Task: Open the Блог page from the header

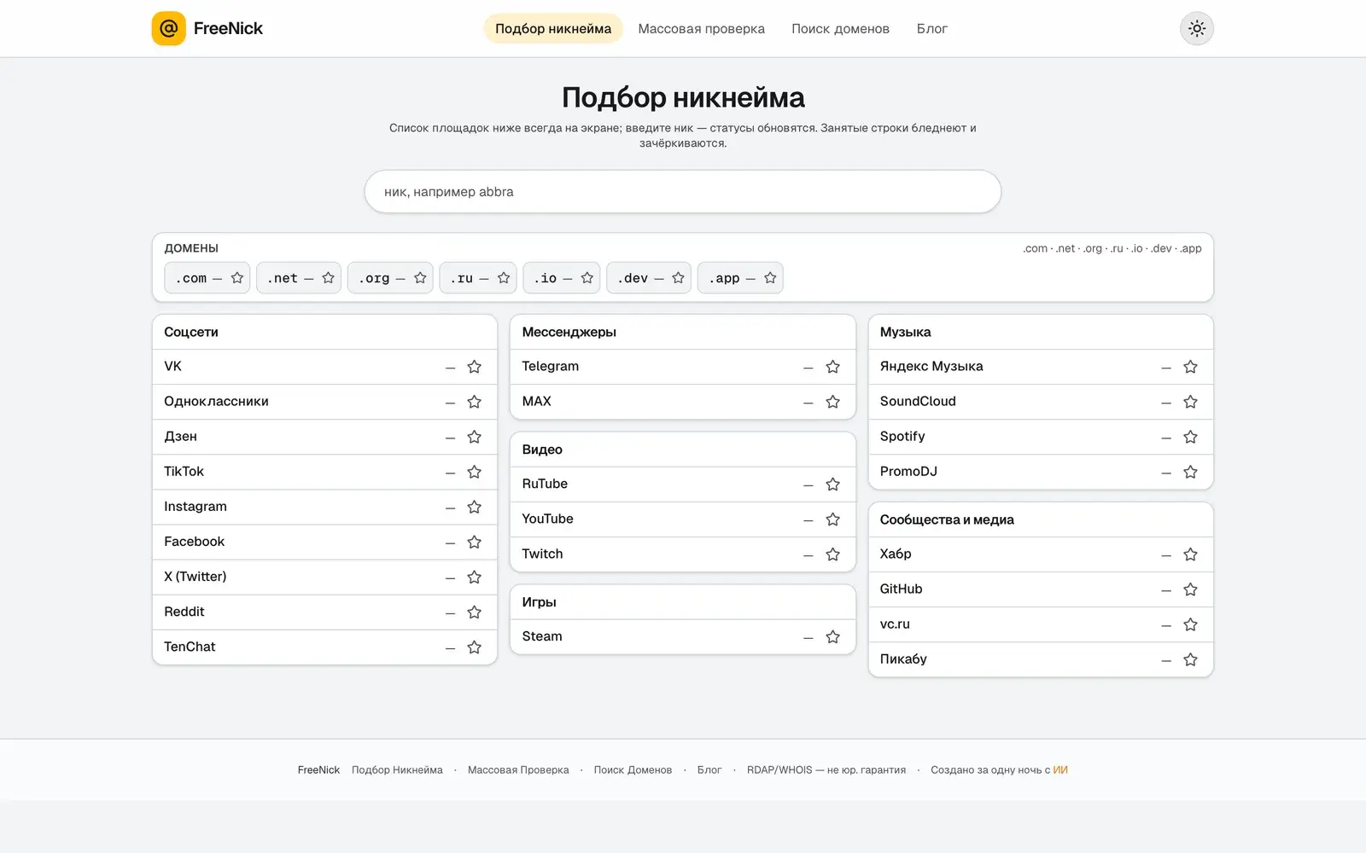Action: [932, 28]
